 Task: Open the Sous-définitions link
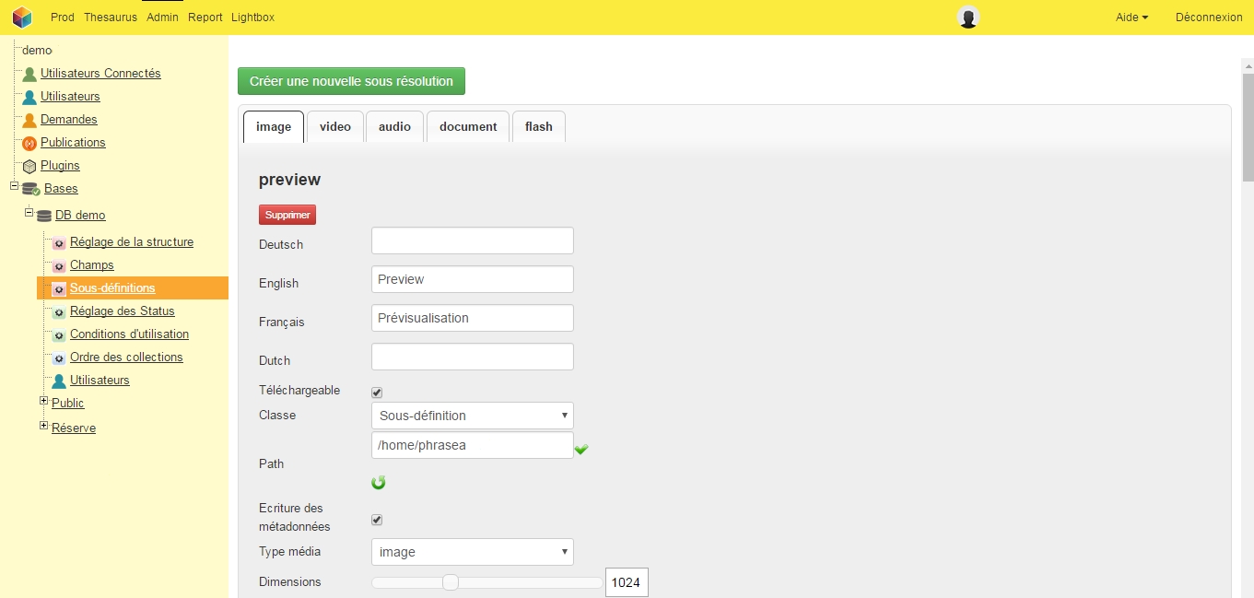click(113, 287)
